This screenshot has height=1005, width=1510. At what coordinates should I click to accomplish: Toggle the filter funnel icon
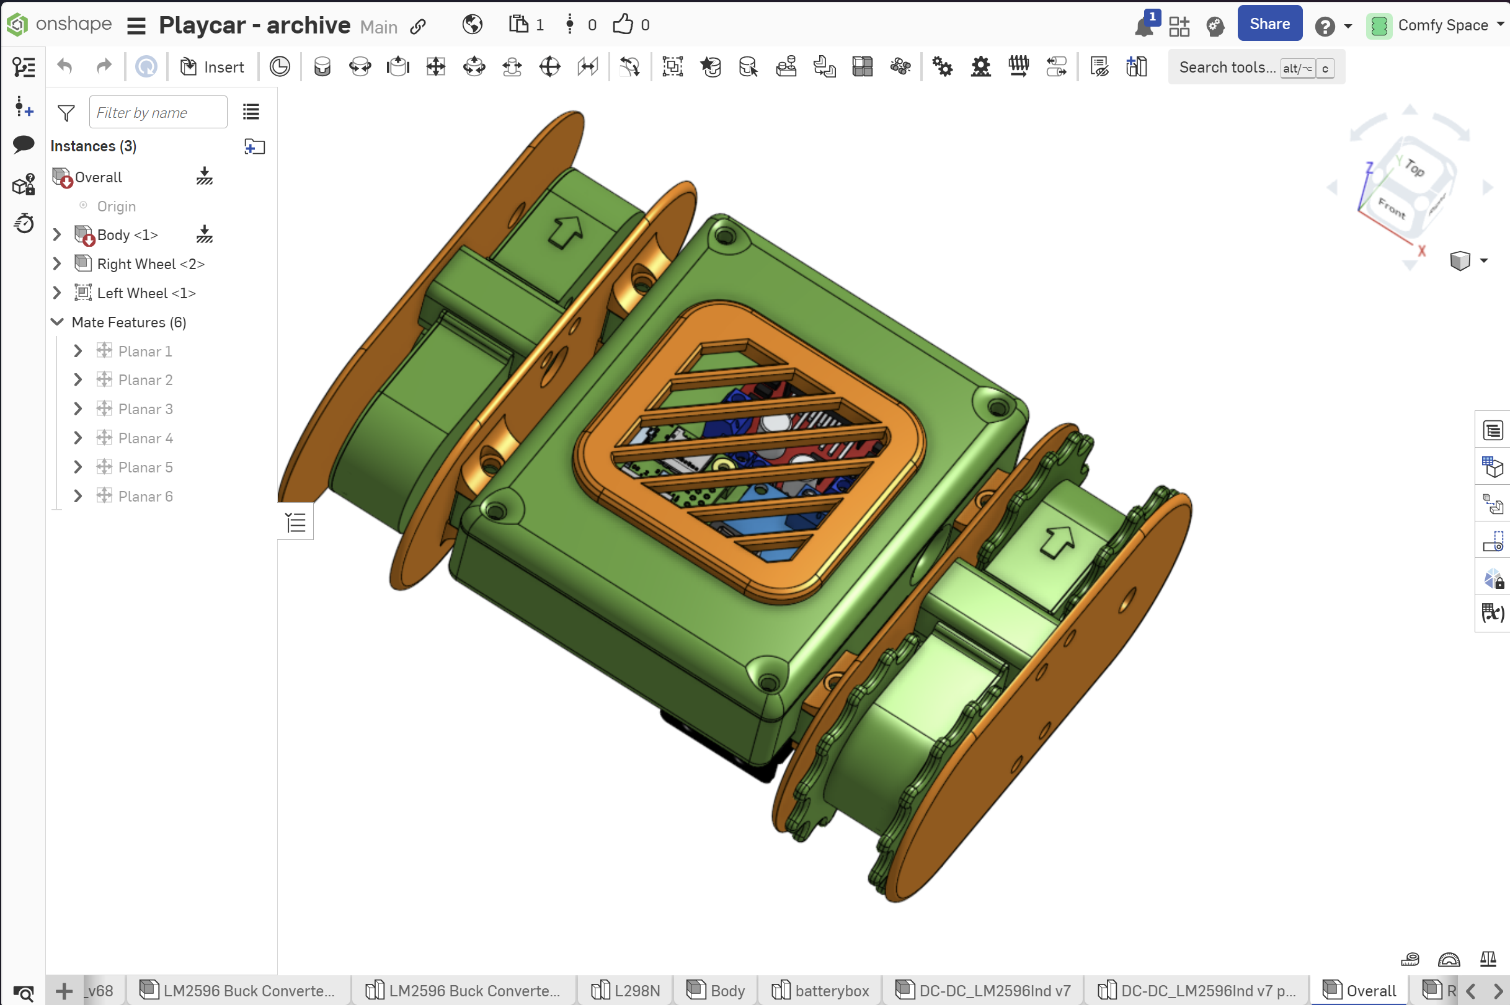[66, 113]
